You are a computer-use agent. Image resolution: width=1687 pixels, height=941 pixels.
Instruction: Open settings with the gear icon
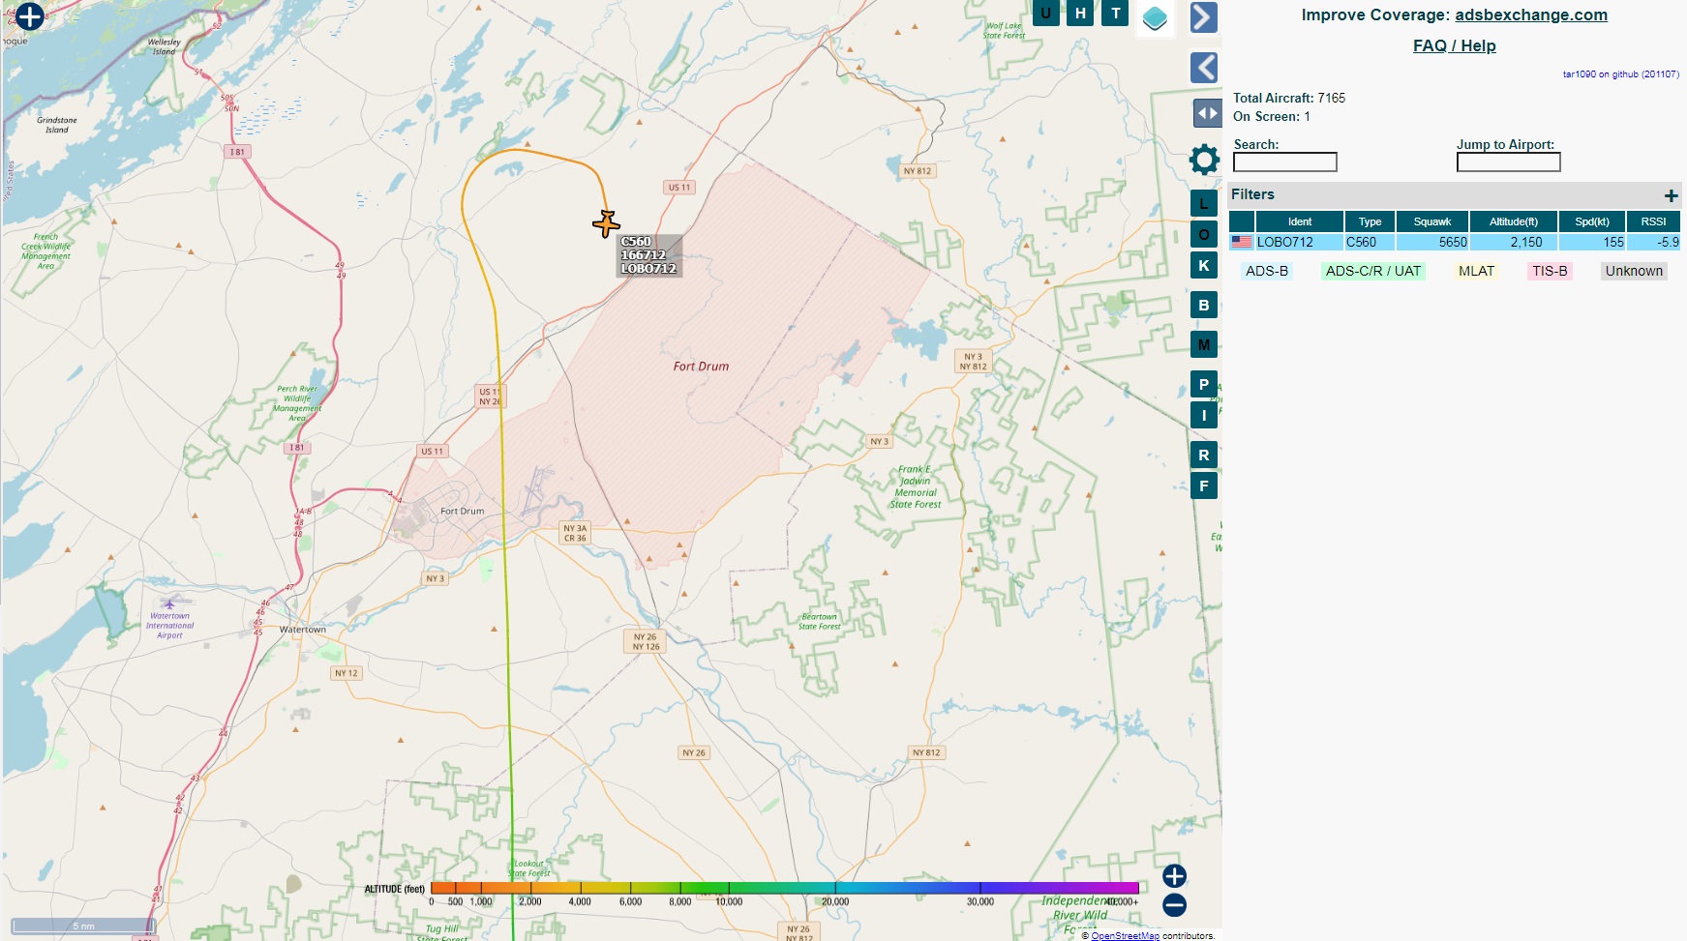[x=1204, y=160]
